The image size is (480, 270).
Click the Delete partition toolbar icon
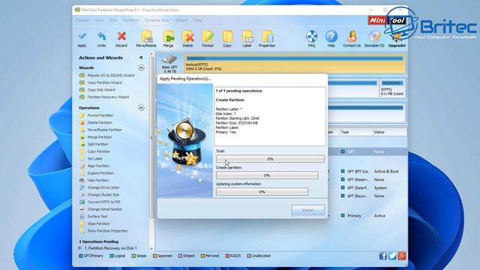click(x=187, y=37)
